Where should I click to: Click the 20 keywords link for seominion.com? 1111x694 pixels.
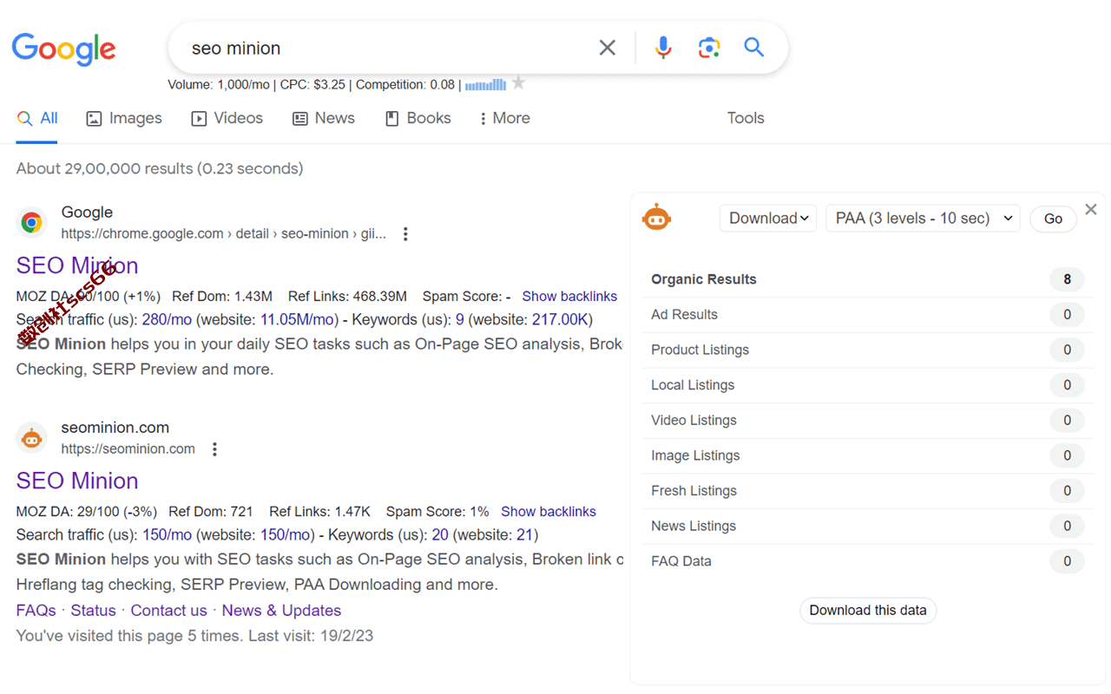[440, 534]
